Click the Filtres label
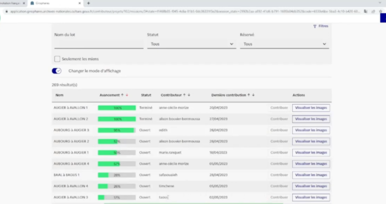Image resolution: width=386 pixels, height=204 pixels. click(323, 26)
